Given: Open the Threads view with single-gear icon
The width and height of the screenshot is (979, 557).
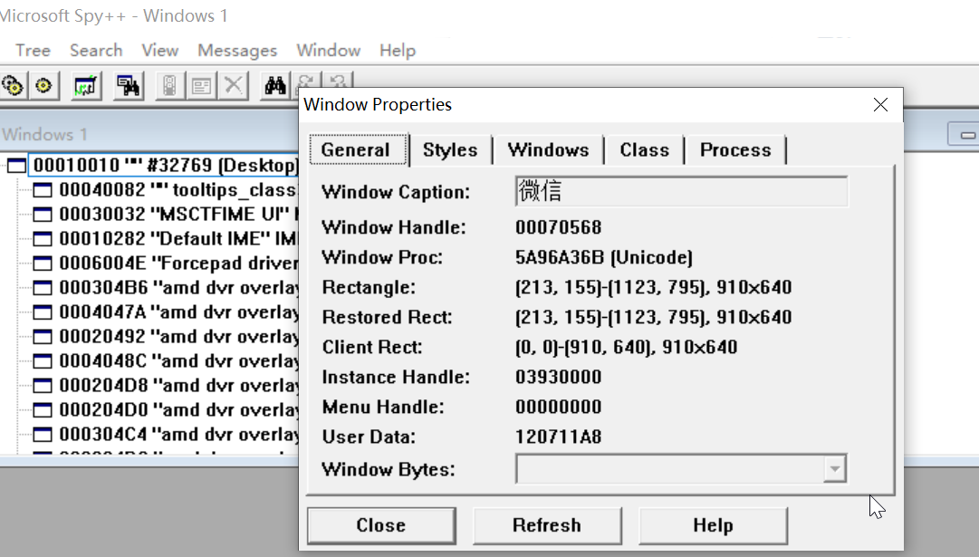Looking at the screenshot, I should coord(43,85).
